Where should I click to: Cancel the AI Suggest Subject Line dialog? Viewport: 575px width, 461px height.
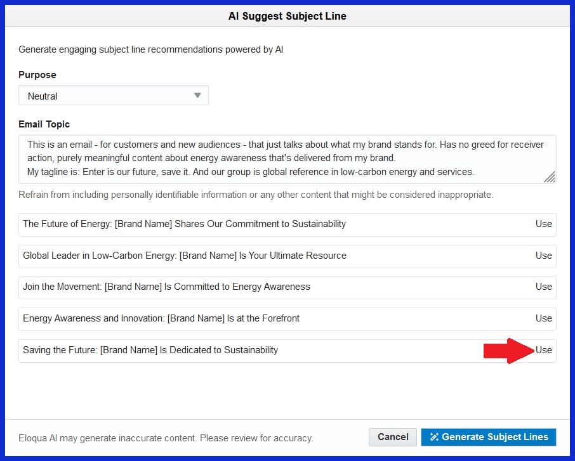coord(392,437)
